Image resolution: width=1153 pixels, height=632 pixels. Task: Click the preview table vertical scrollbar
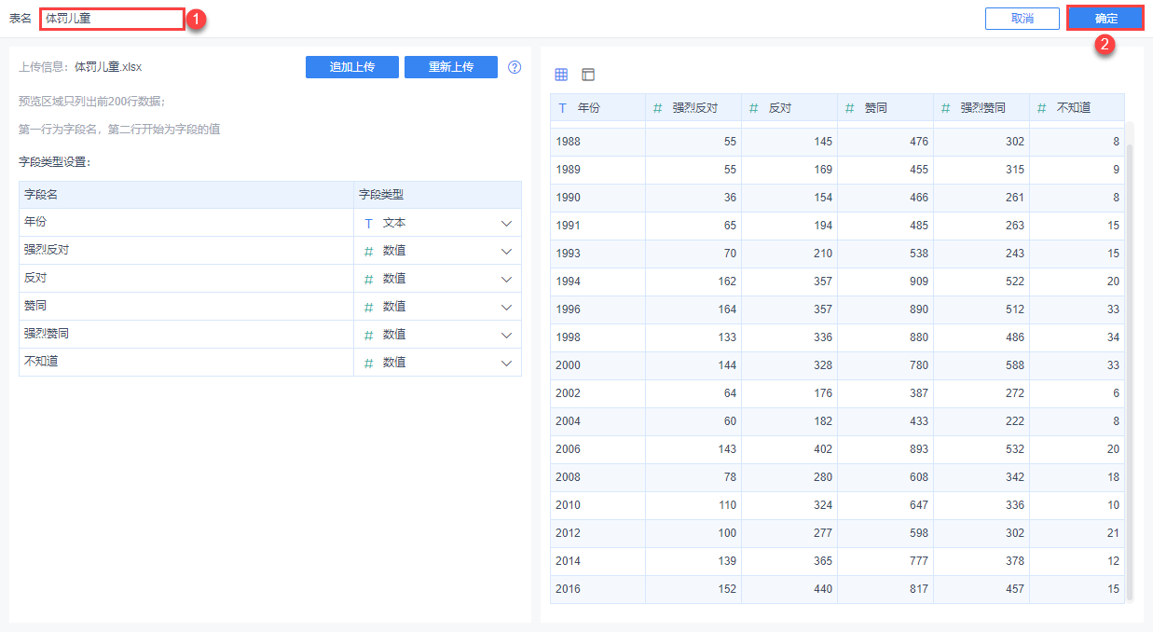(x=1130, y=364)
